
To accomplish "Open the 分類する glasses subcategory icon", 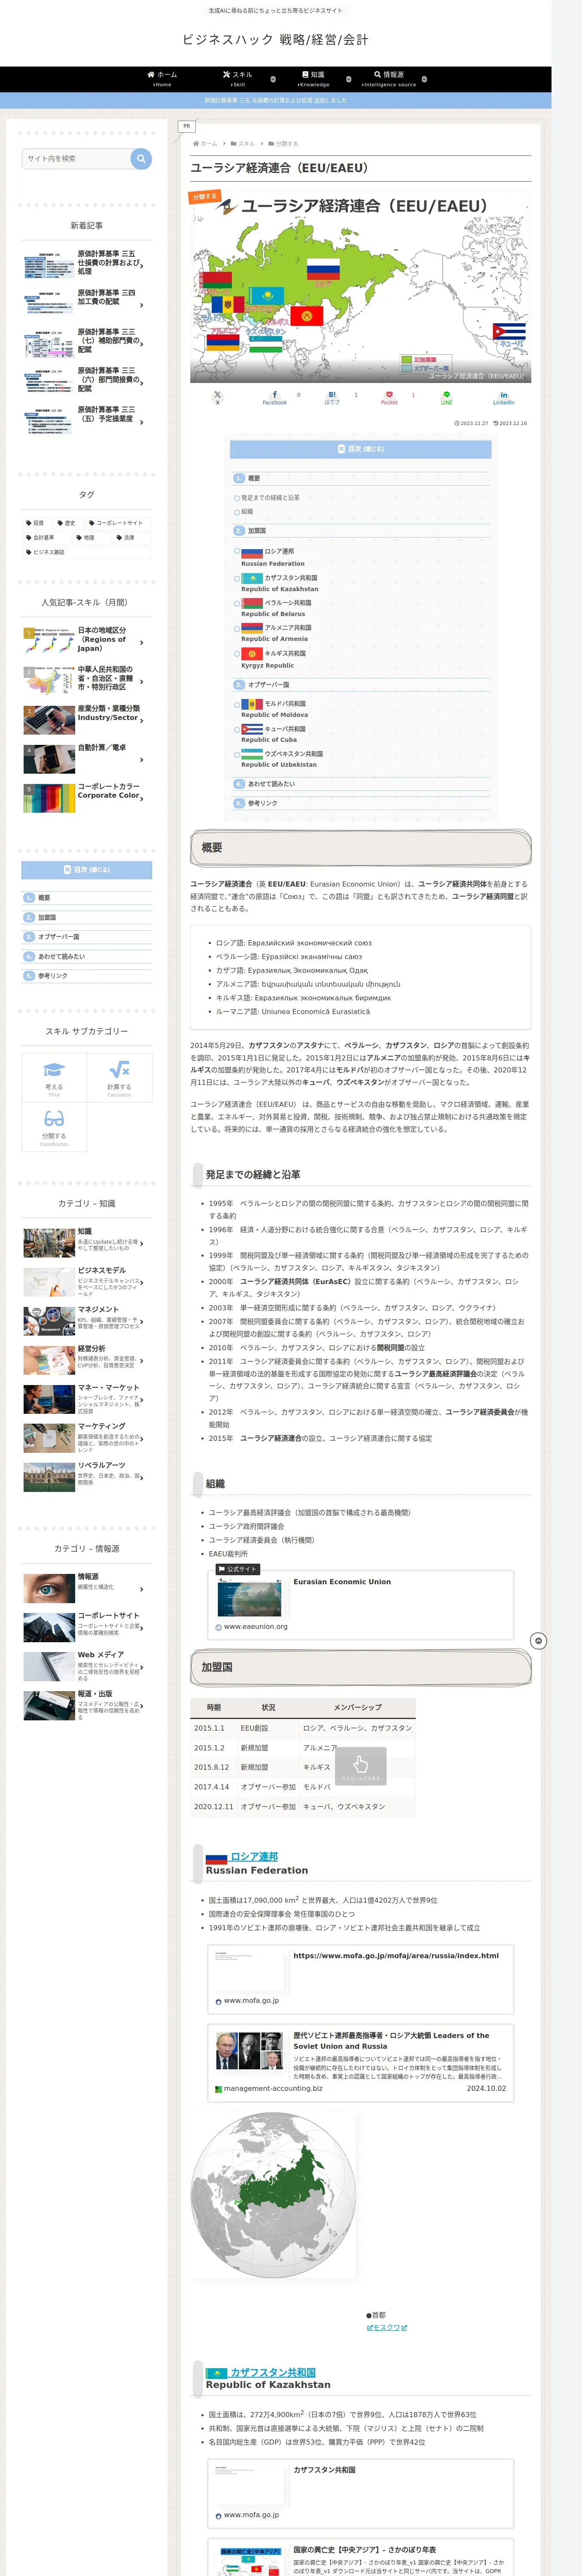I will click(x=54, y=1127).
